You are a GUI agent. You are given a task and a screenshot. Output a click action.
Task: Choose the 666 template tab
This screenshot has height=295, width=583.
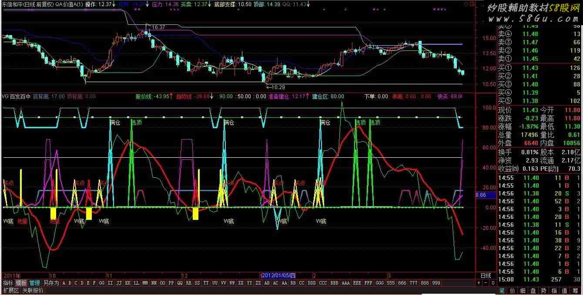[402, 283]
